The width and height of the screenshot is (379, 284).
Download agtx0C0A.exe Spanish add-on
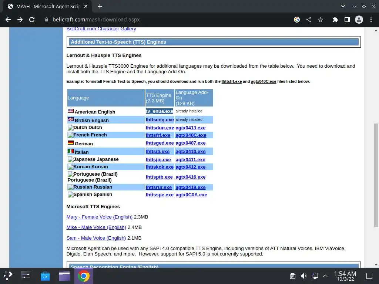(191, 195)
